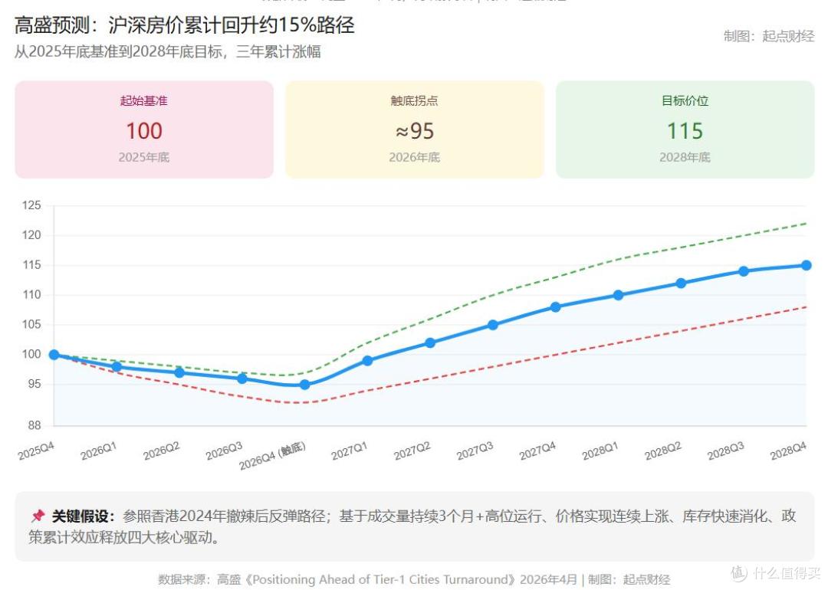
Task: Click the x-axis label 2028Q1
Action: 600,451
